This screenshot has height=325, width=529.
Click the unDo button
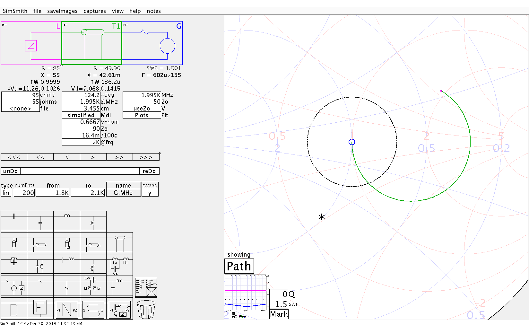(x=11, y=171)
